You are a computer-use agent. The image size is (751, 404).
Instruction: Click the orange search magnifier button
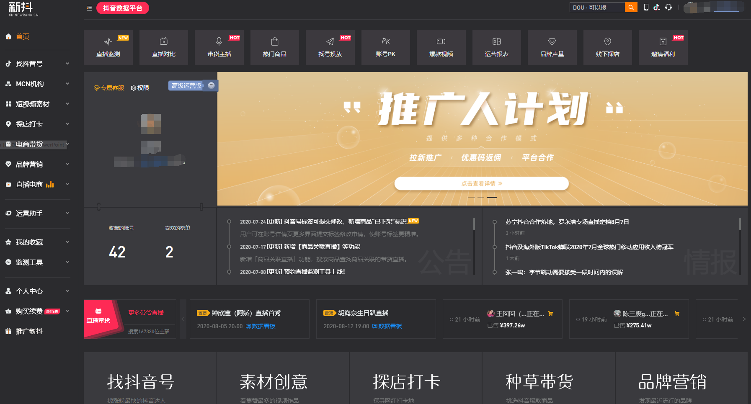631,8
